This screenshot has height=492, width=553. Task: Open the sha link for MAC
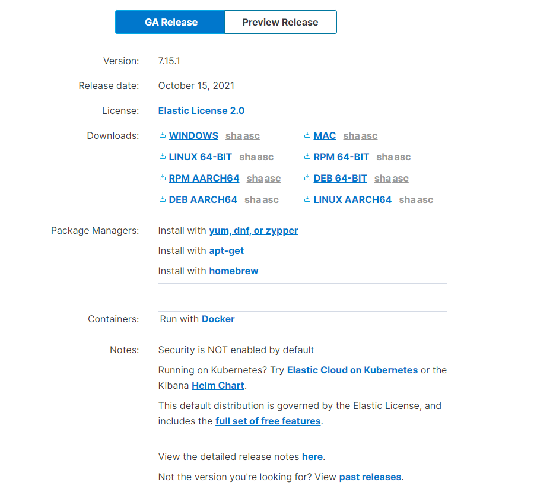(x=352, y=136)
